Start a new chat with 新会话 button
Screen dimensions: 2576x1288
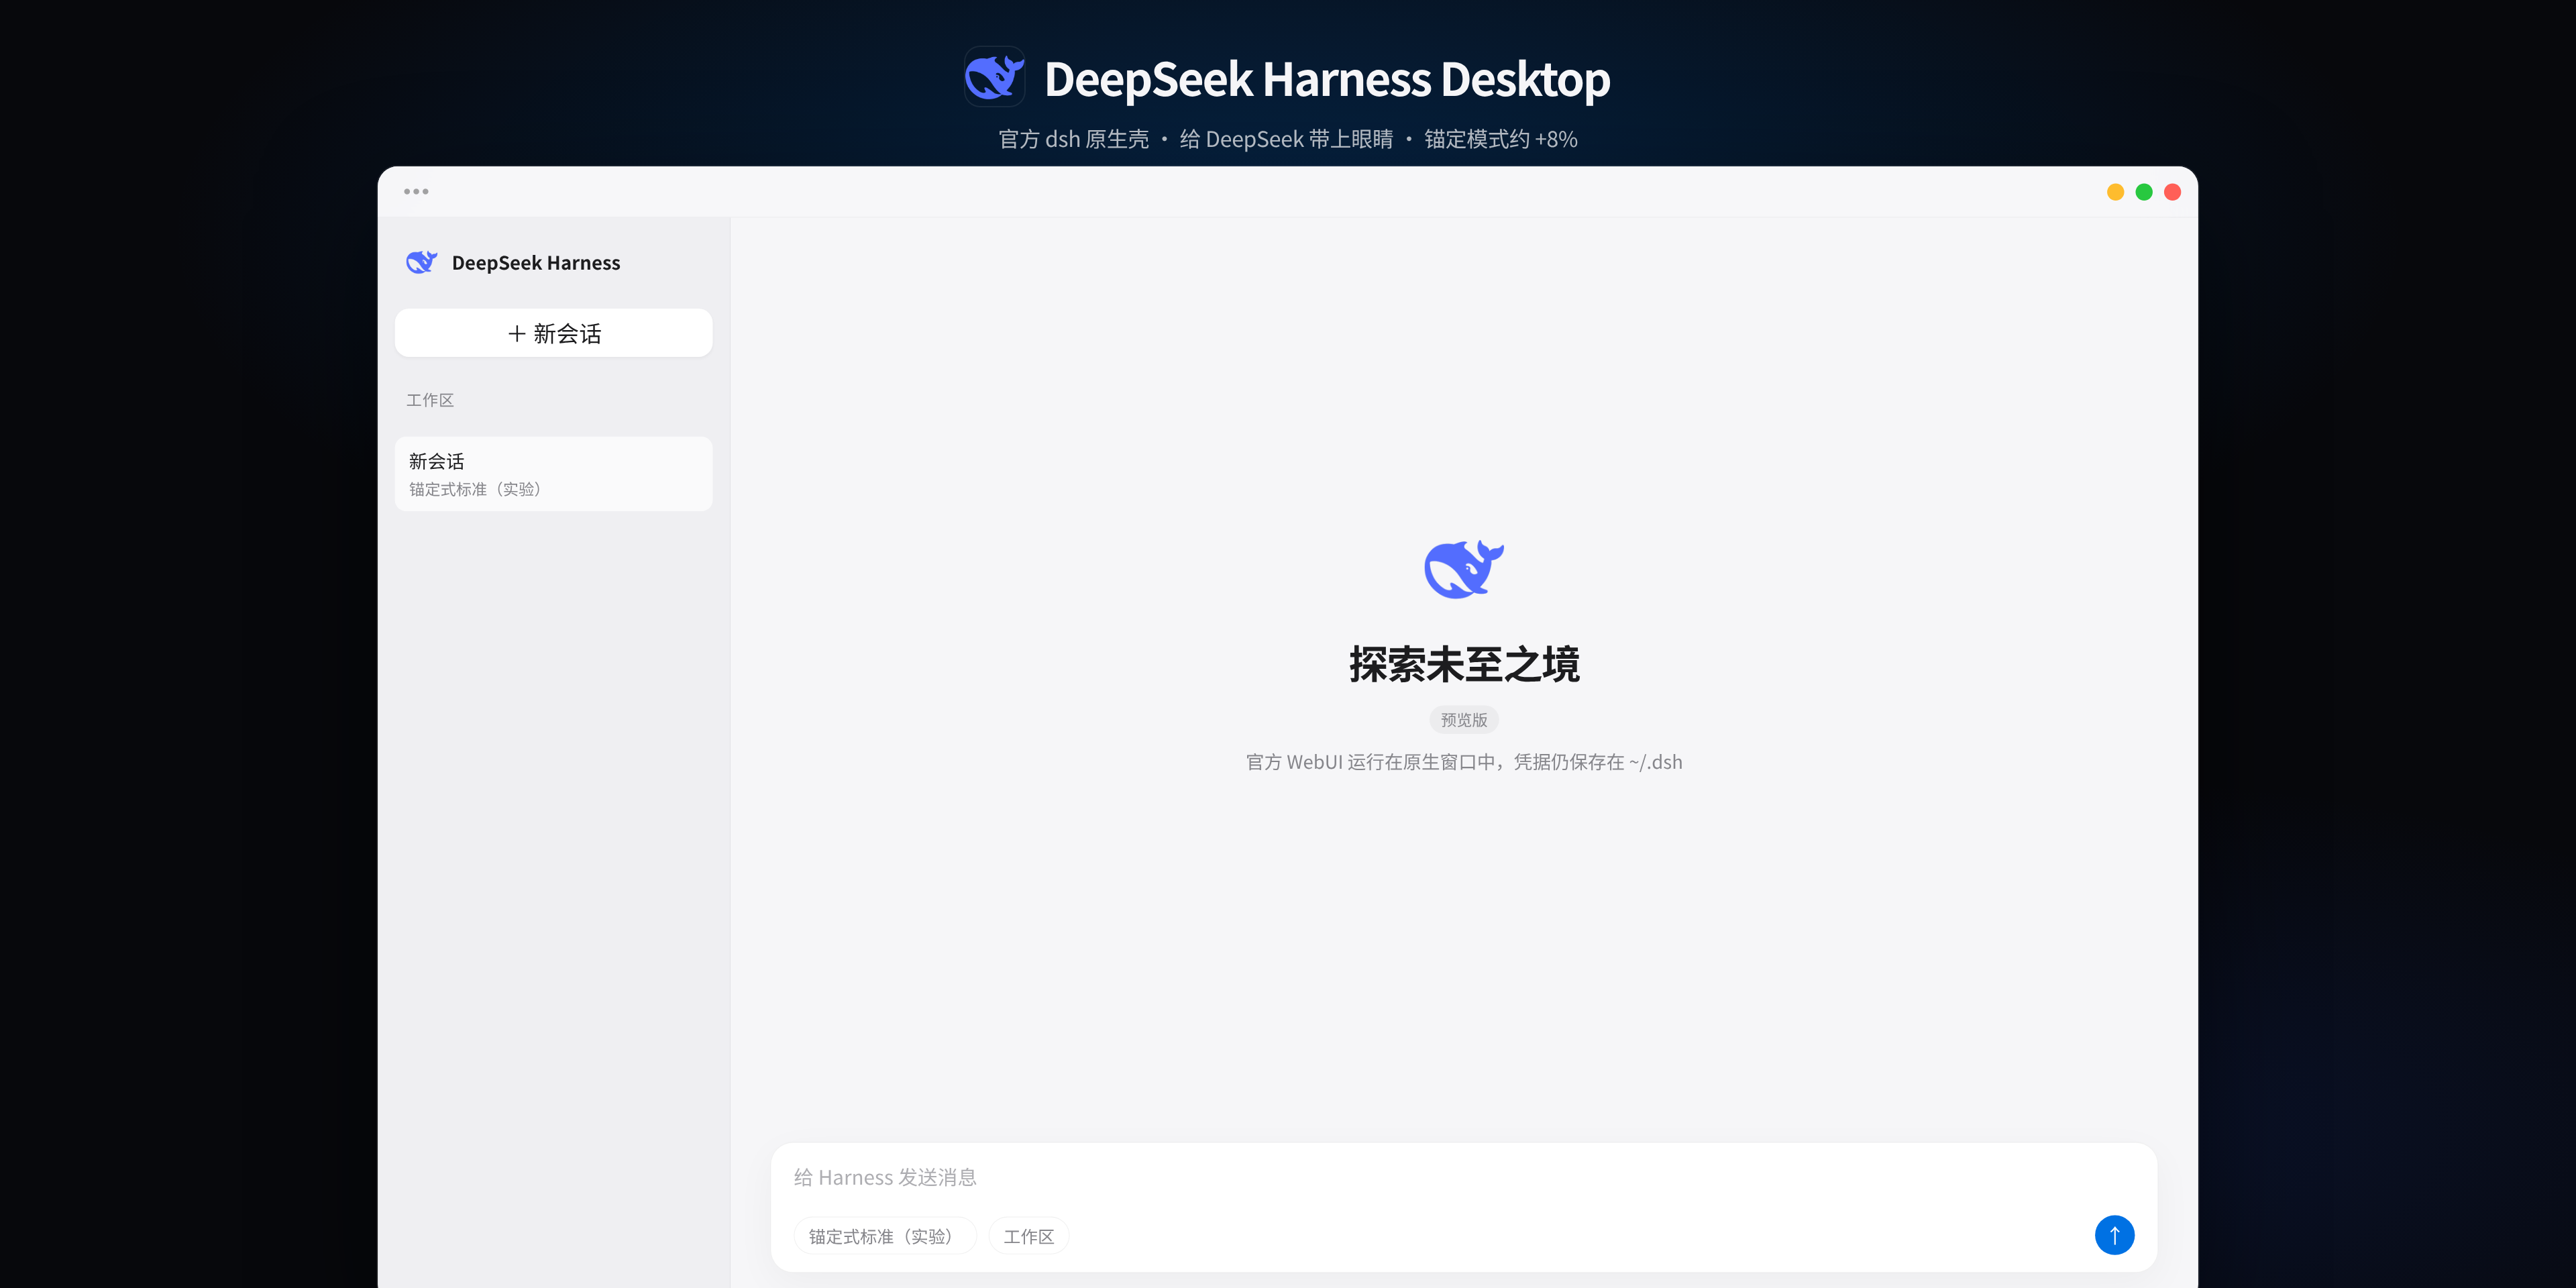(553, 333)
